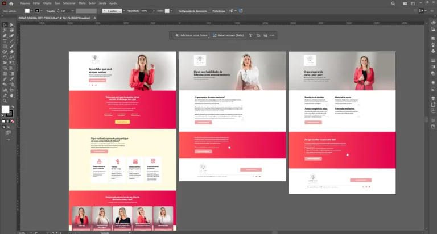
Task: Open the Tipo menu
Action: tap(57, 3)
